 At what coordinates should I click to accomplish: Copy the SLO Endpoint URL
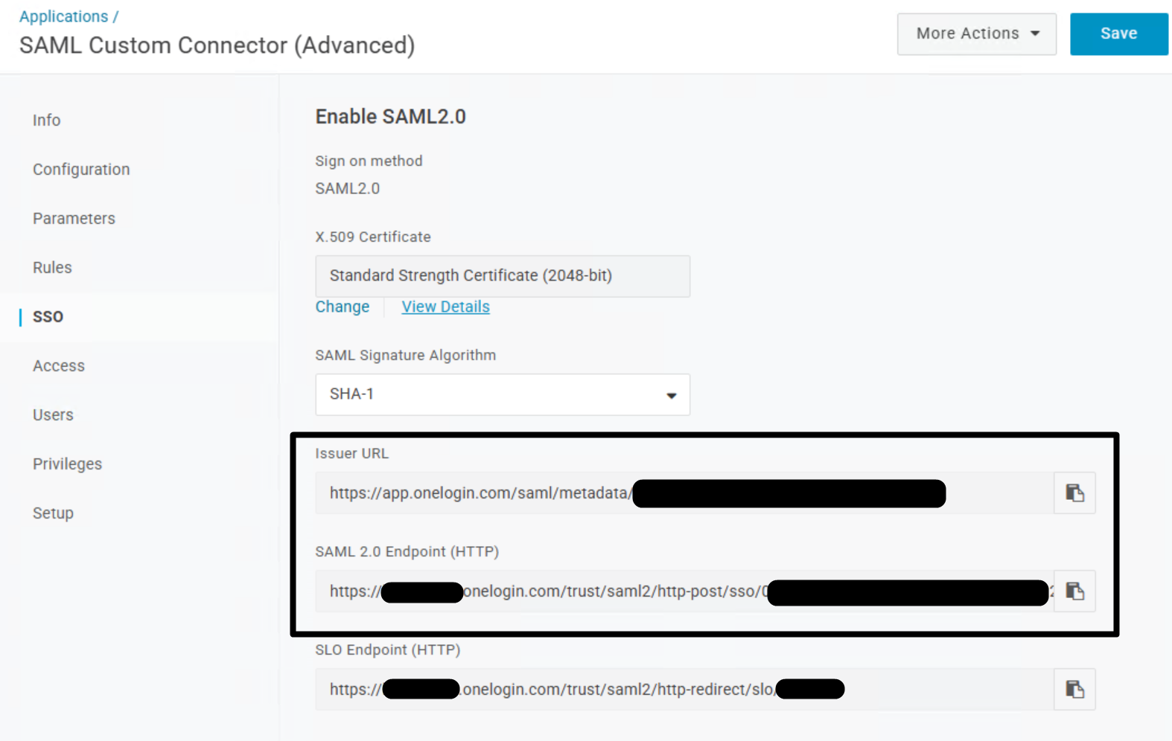pyautogui.click(x=1074, y=690)
